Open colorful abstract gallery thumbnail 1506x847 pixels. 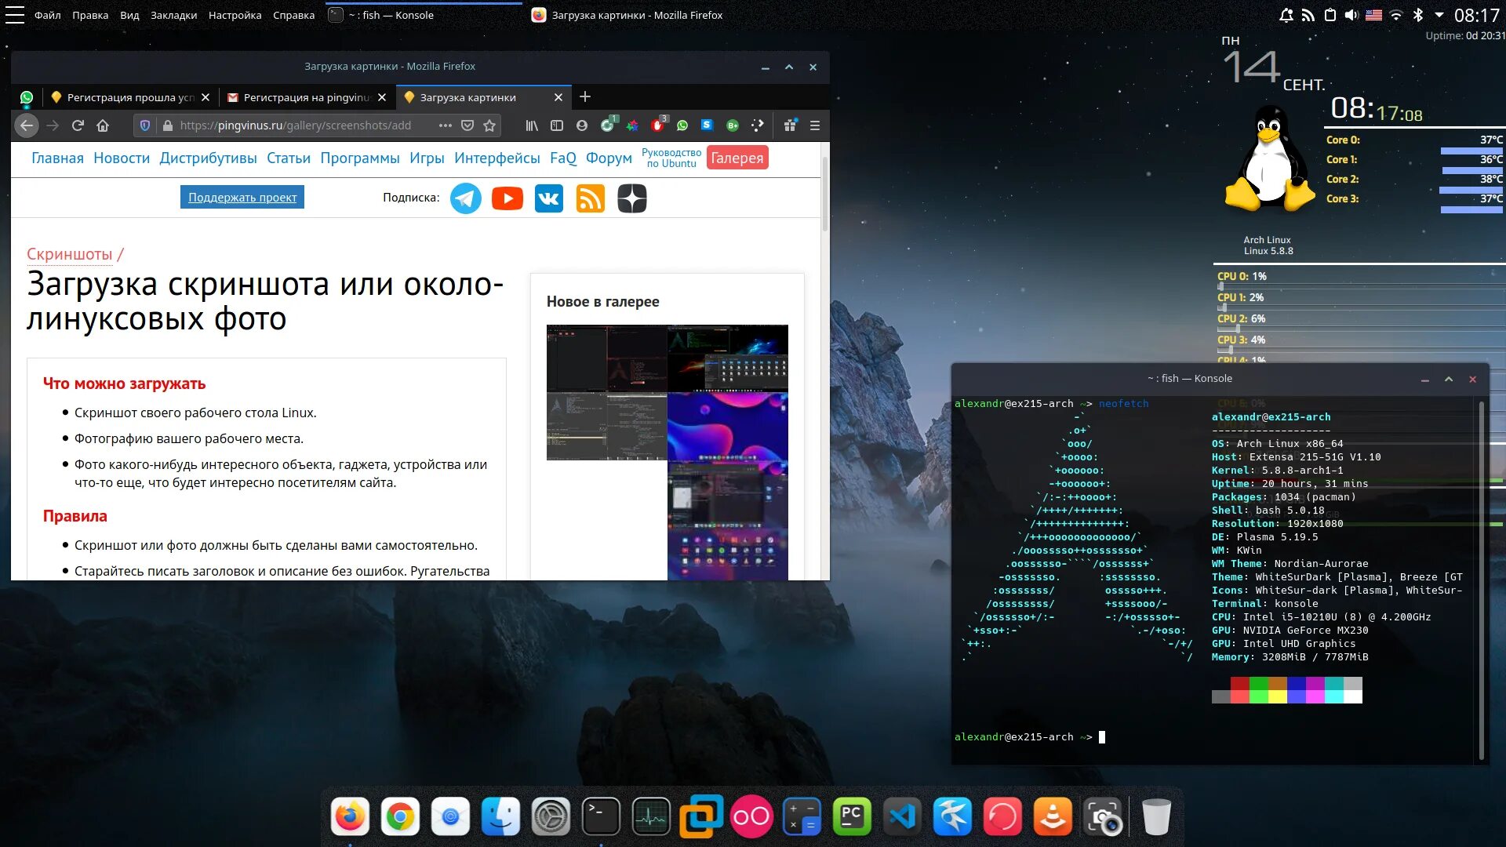click(728, 427)
